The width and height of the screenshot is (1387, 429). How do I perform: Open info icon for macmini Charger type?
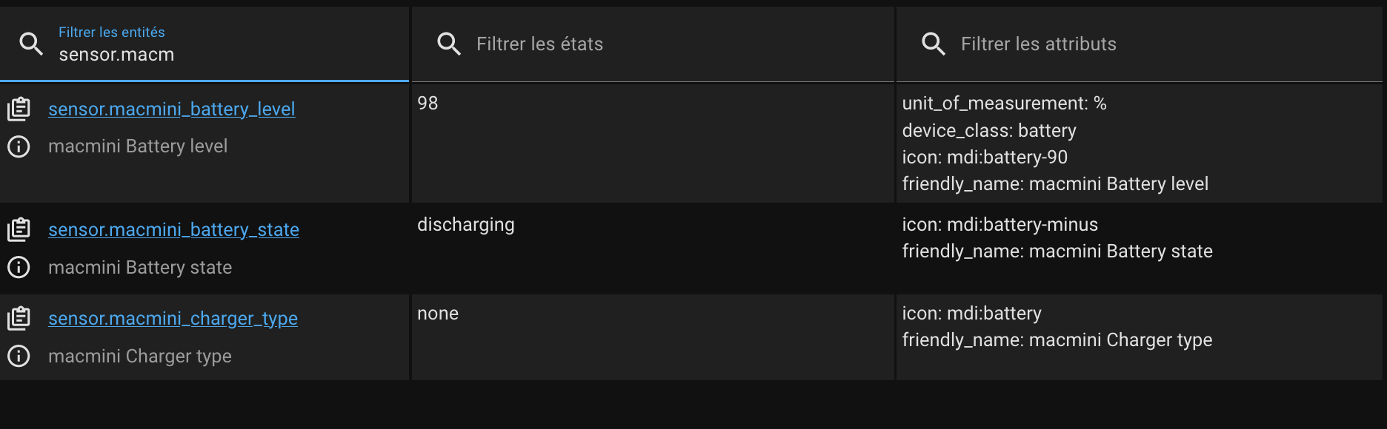click(x=19, y=356)
